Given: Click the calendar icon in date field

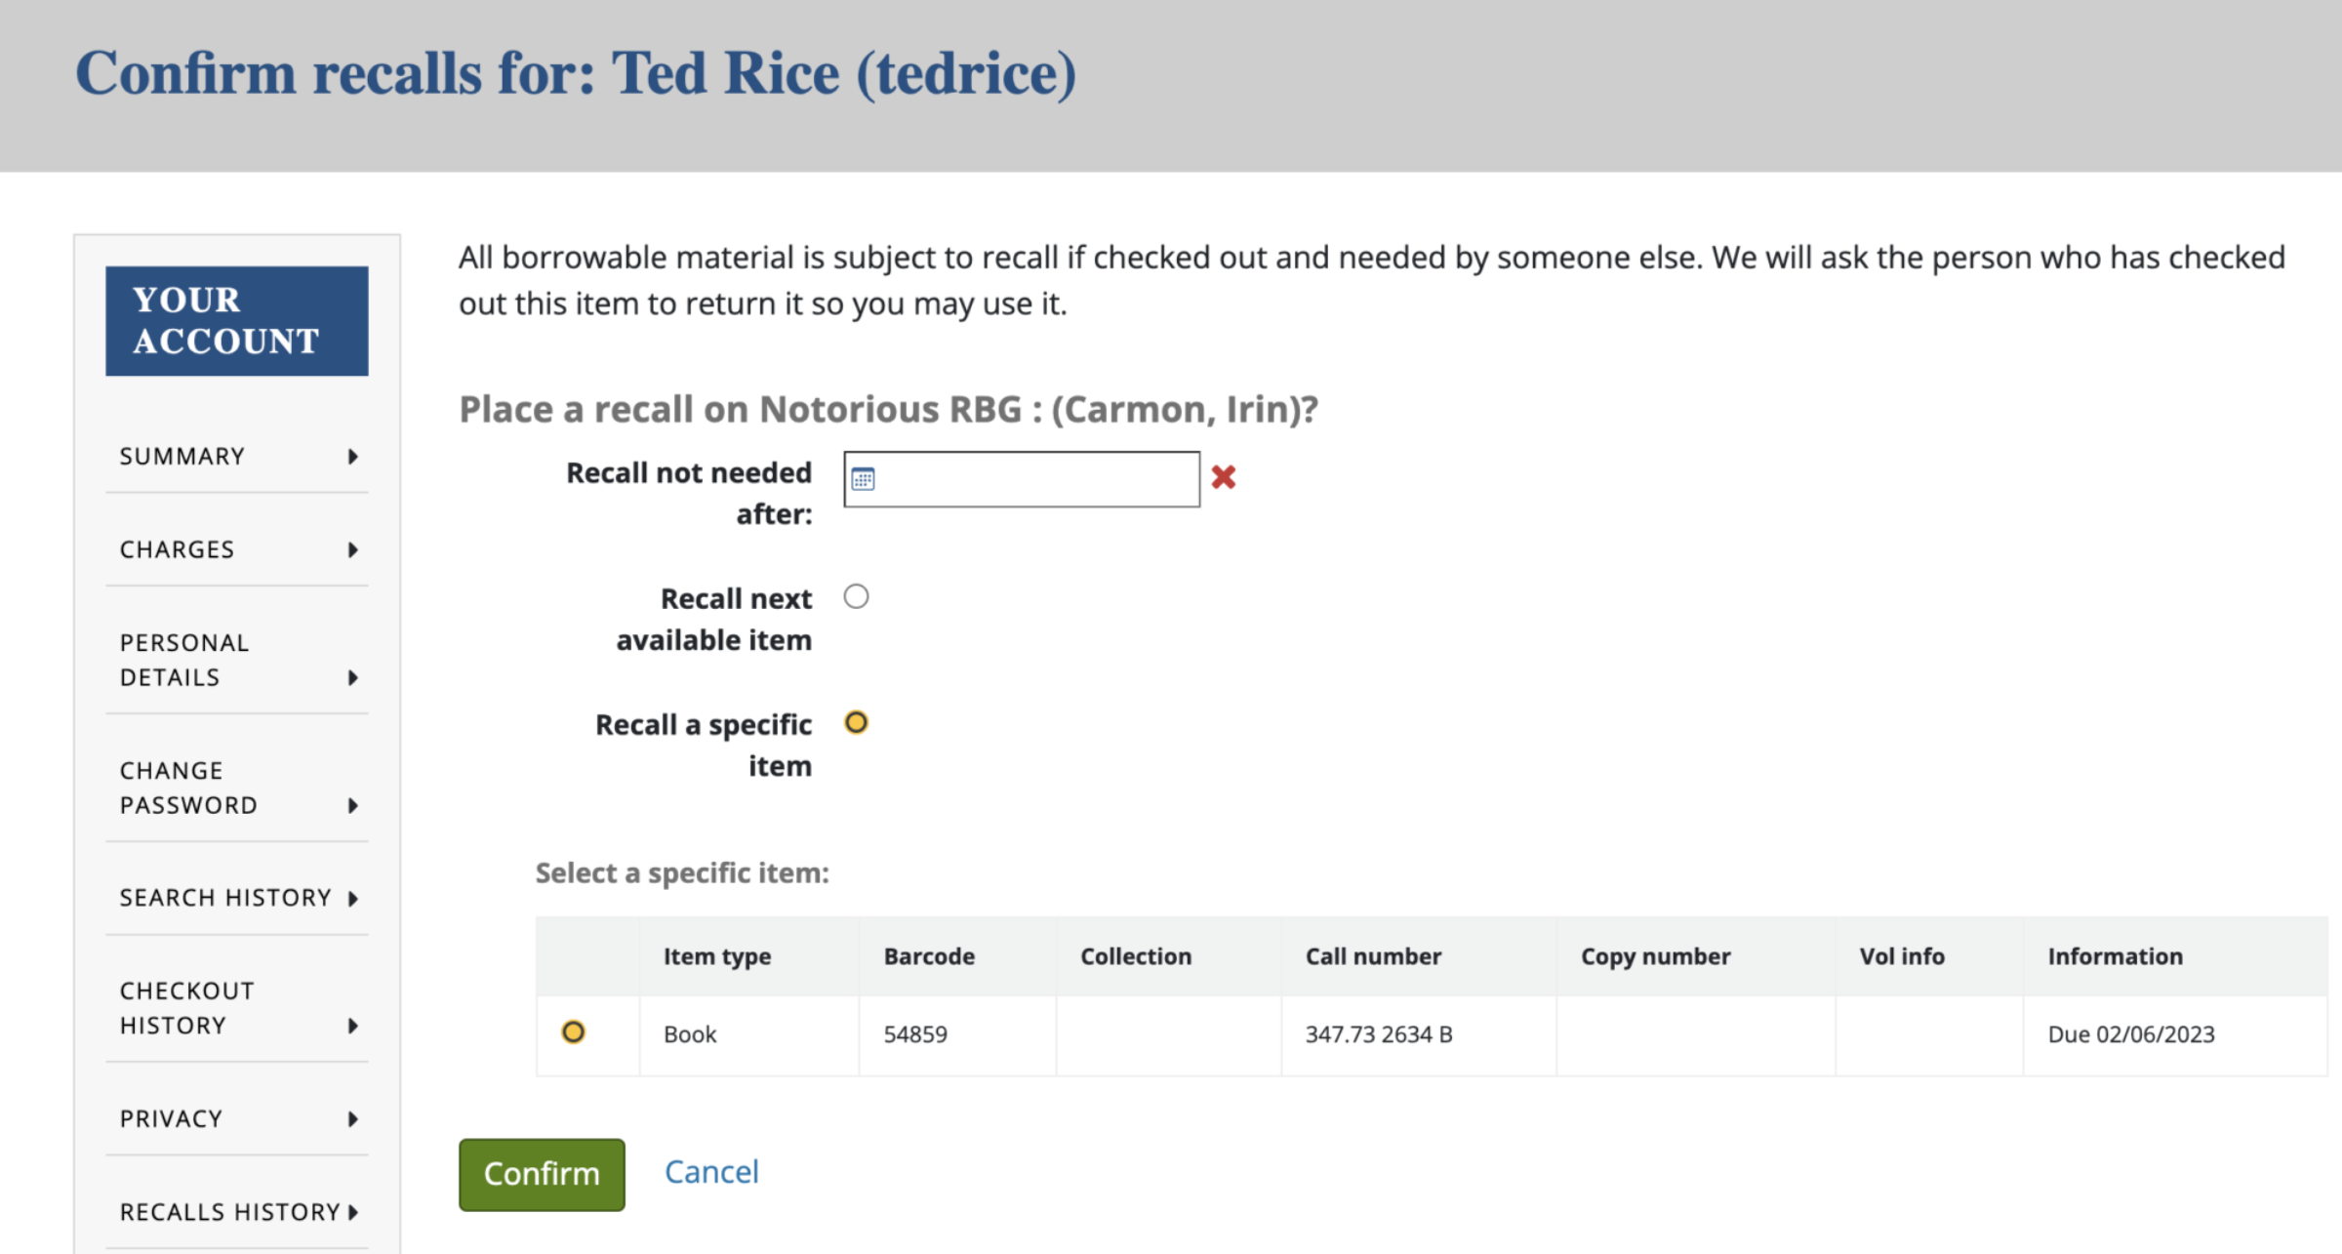Looking at the screenshot, I should coord(863,479).
